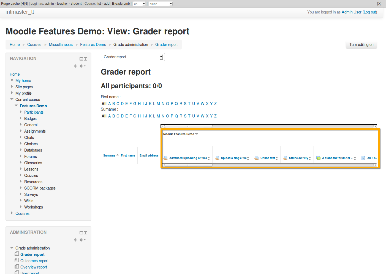Click Turn editing on button
This screenshot has height=274, width=386.
(361, 45)
